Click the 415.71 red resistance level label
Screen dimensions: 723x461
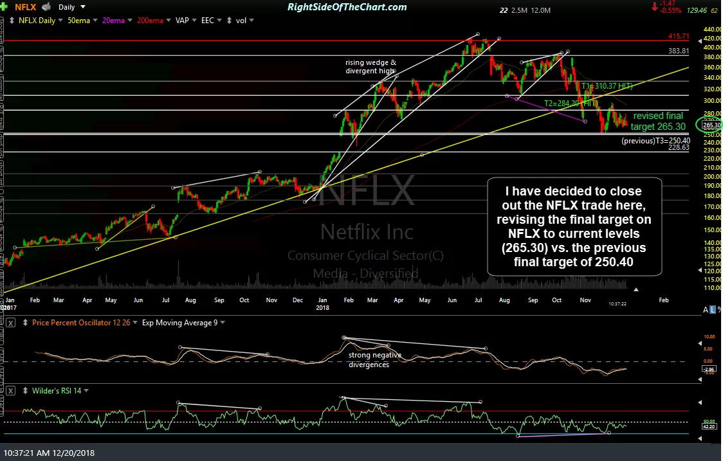pyautogui.click(x=679, y=36)
